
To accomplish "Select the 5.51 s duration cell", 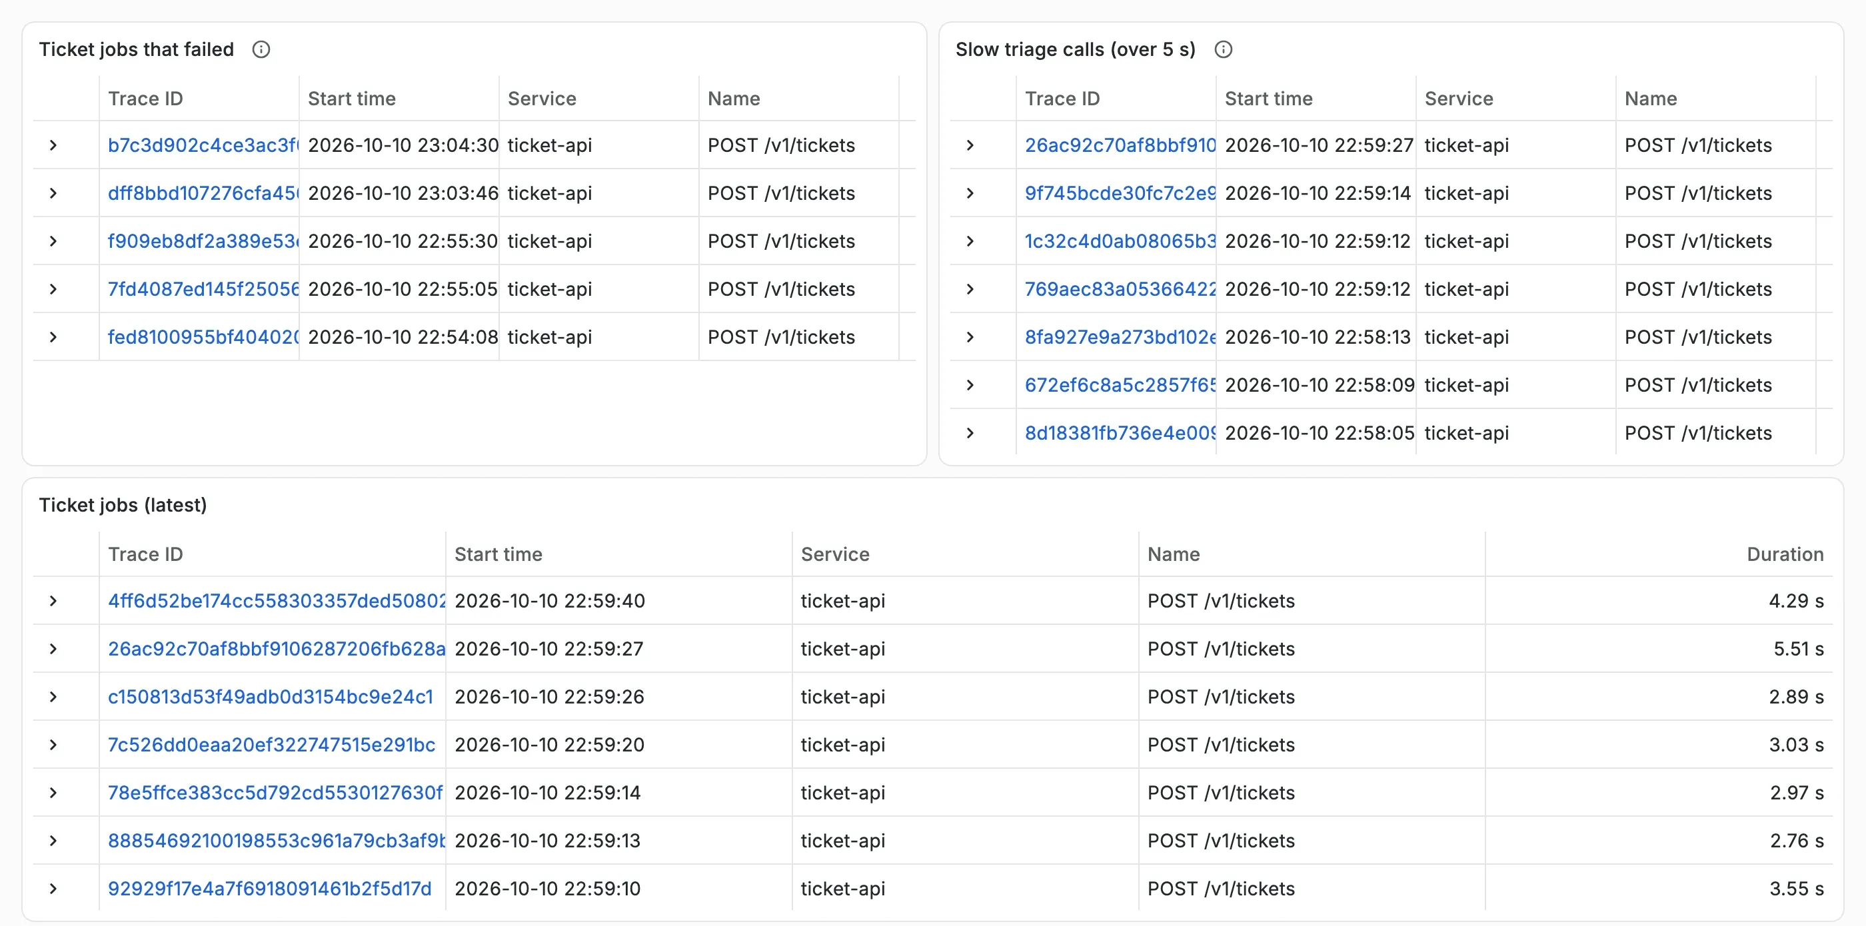I will click(1798, 649).
